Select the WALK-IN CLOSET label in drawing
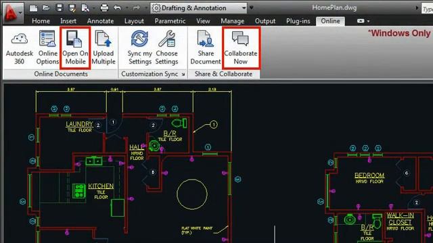433x243 pixels. [x=400, y=219]
